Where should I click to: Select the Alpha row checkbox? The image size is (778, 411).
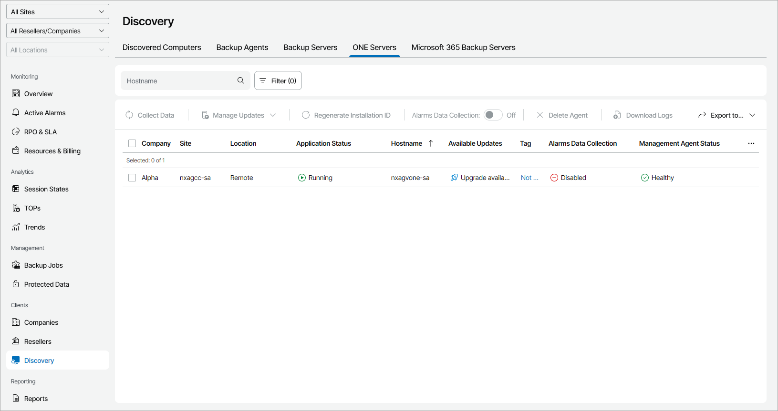(x=132, y=178)
